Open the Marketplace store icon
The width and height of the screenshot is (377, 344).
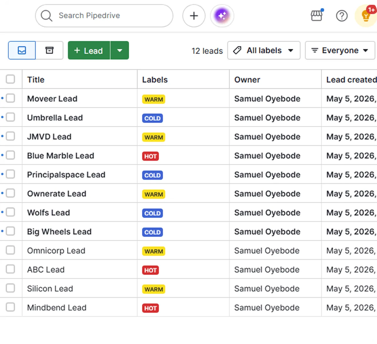[x=317, y=15]
